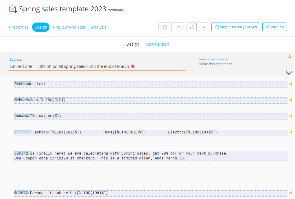Expand the email header double chevron
Viewport: 295px width, 199px height.
point(289,73)
